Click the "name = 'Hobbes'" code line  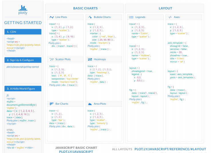click(141, 55)
